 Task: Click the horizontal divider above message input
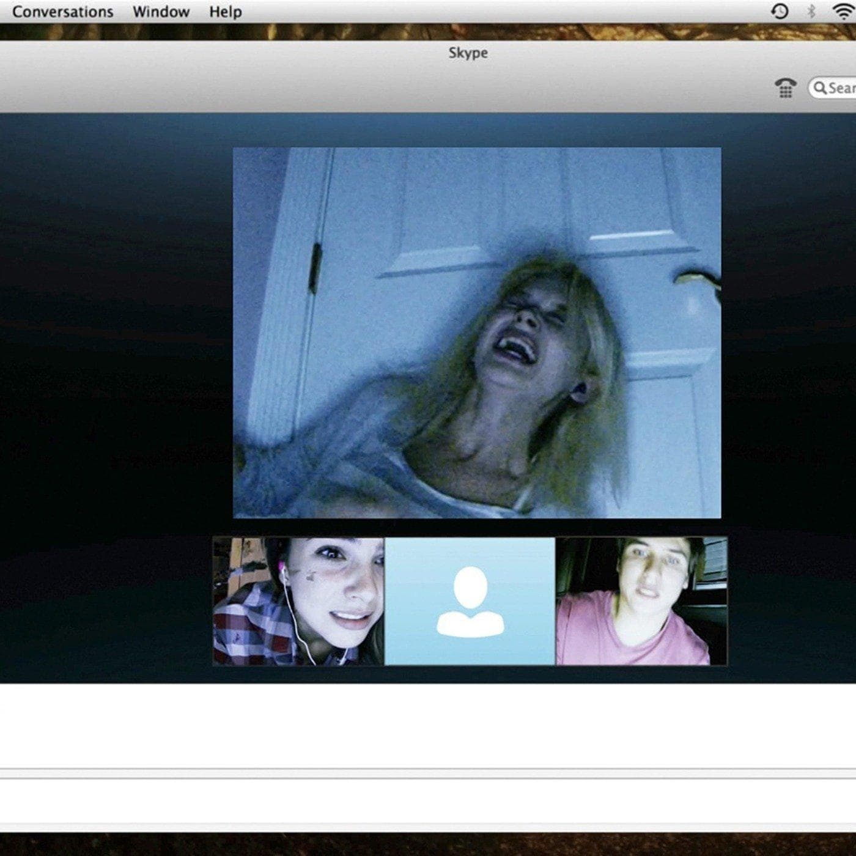(x=428, y=774)
